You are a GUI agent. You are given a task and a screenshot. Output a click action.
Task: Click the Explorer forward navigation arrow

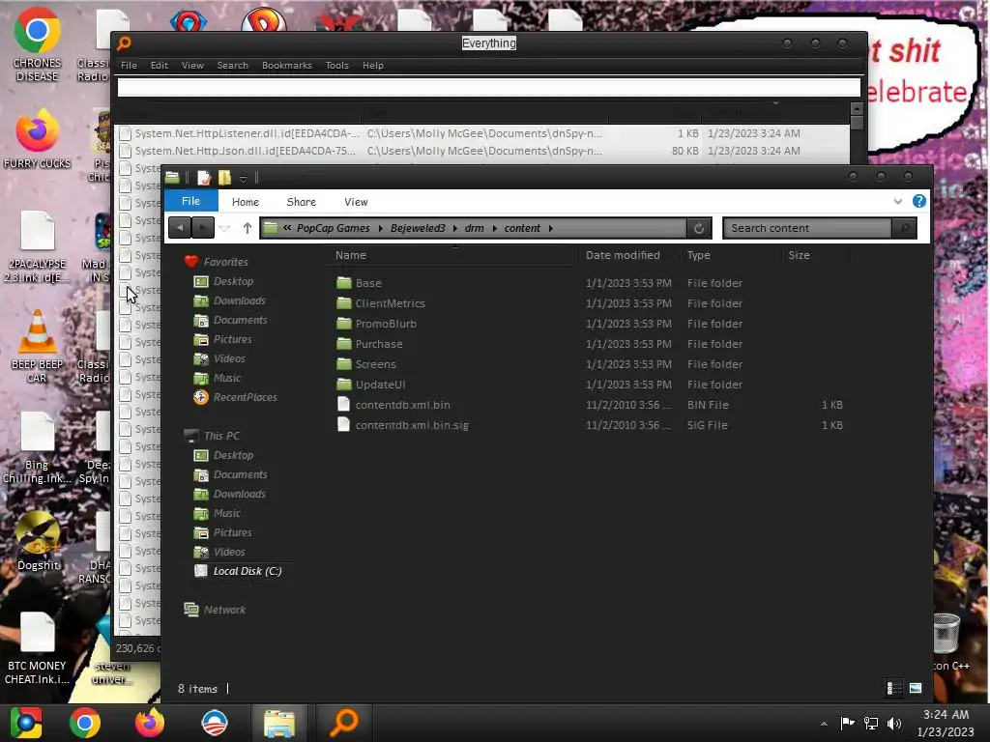coord(203,228)
